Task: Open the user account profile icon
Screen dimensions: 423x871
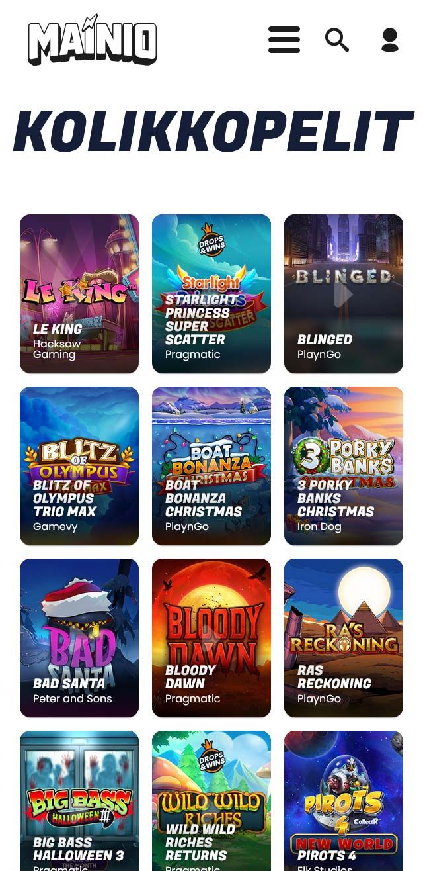Action: click(x=390, y=40)
